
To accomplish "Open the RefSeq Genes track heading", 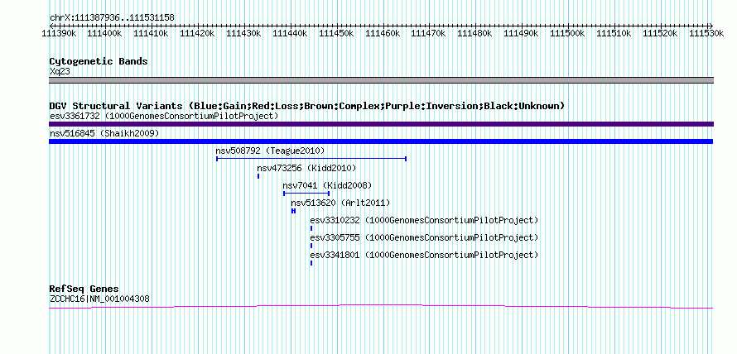I will (84, 289).
